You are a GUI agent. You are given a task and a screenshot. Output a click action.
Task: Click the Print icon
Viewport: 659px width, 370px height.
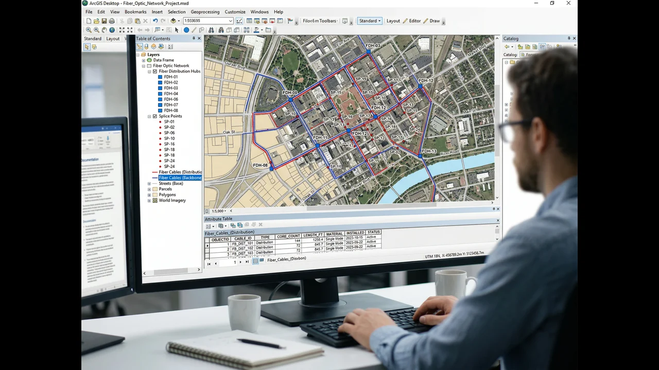click(112, 21)
